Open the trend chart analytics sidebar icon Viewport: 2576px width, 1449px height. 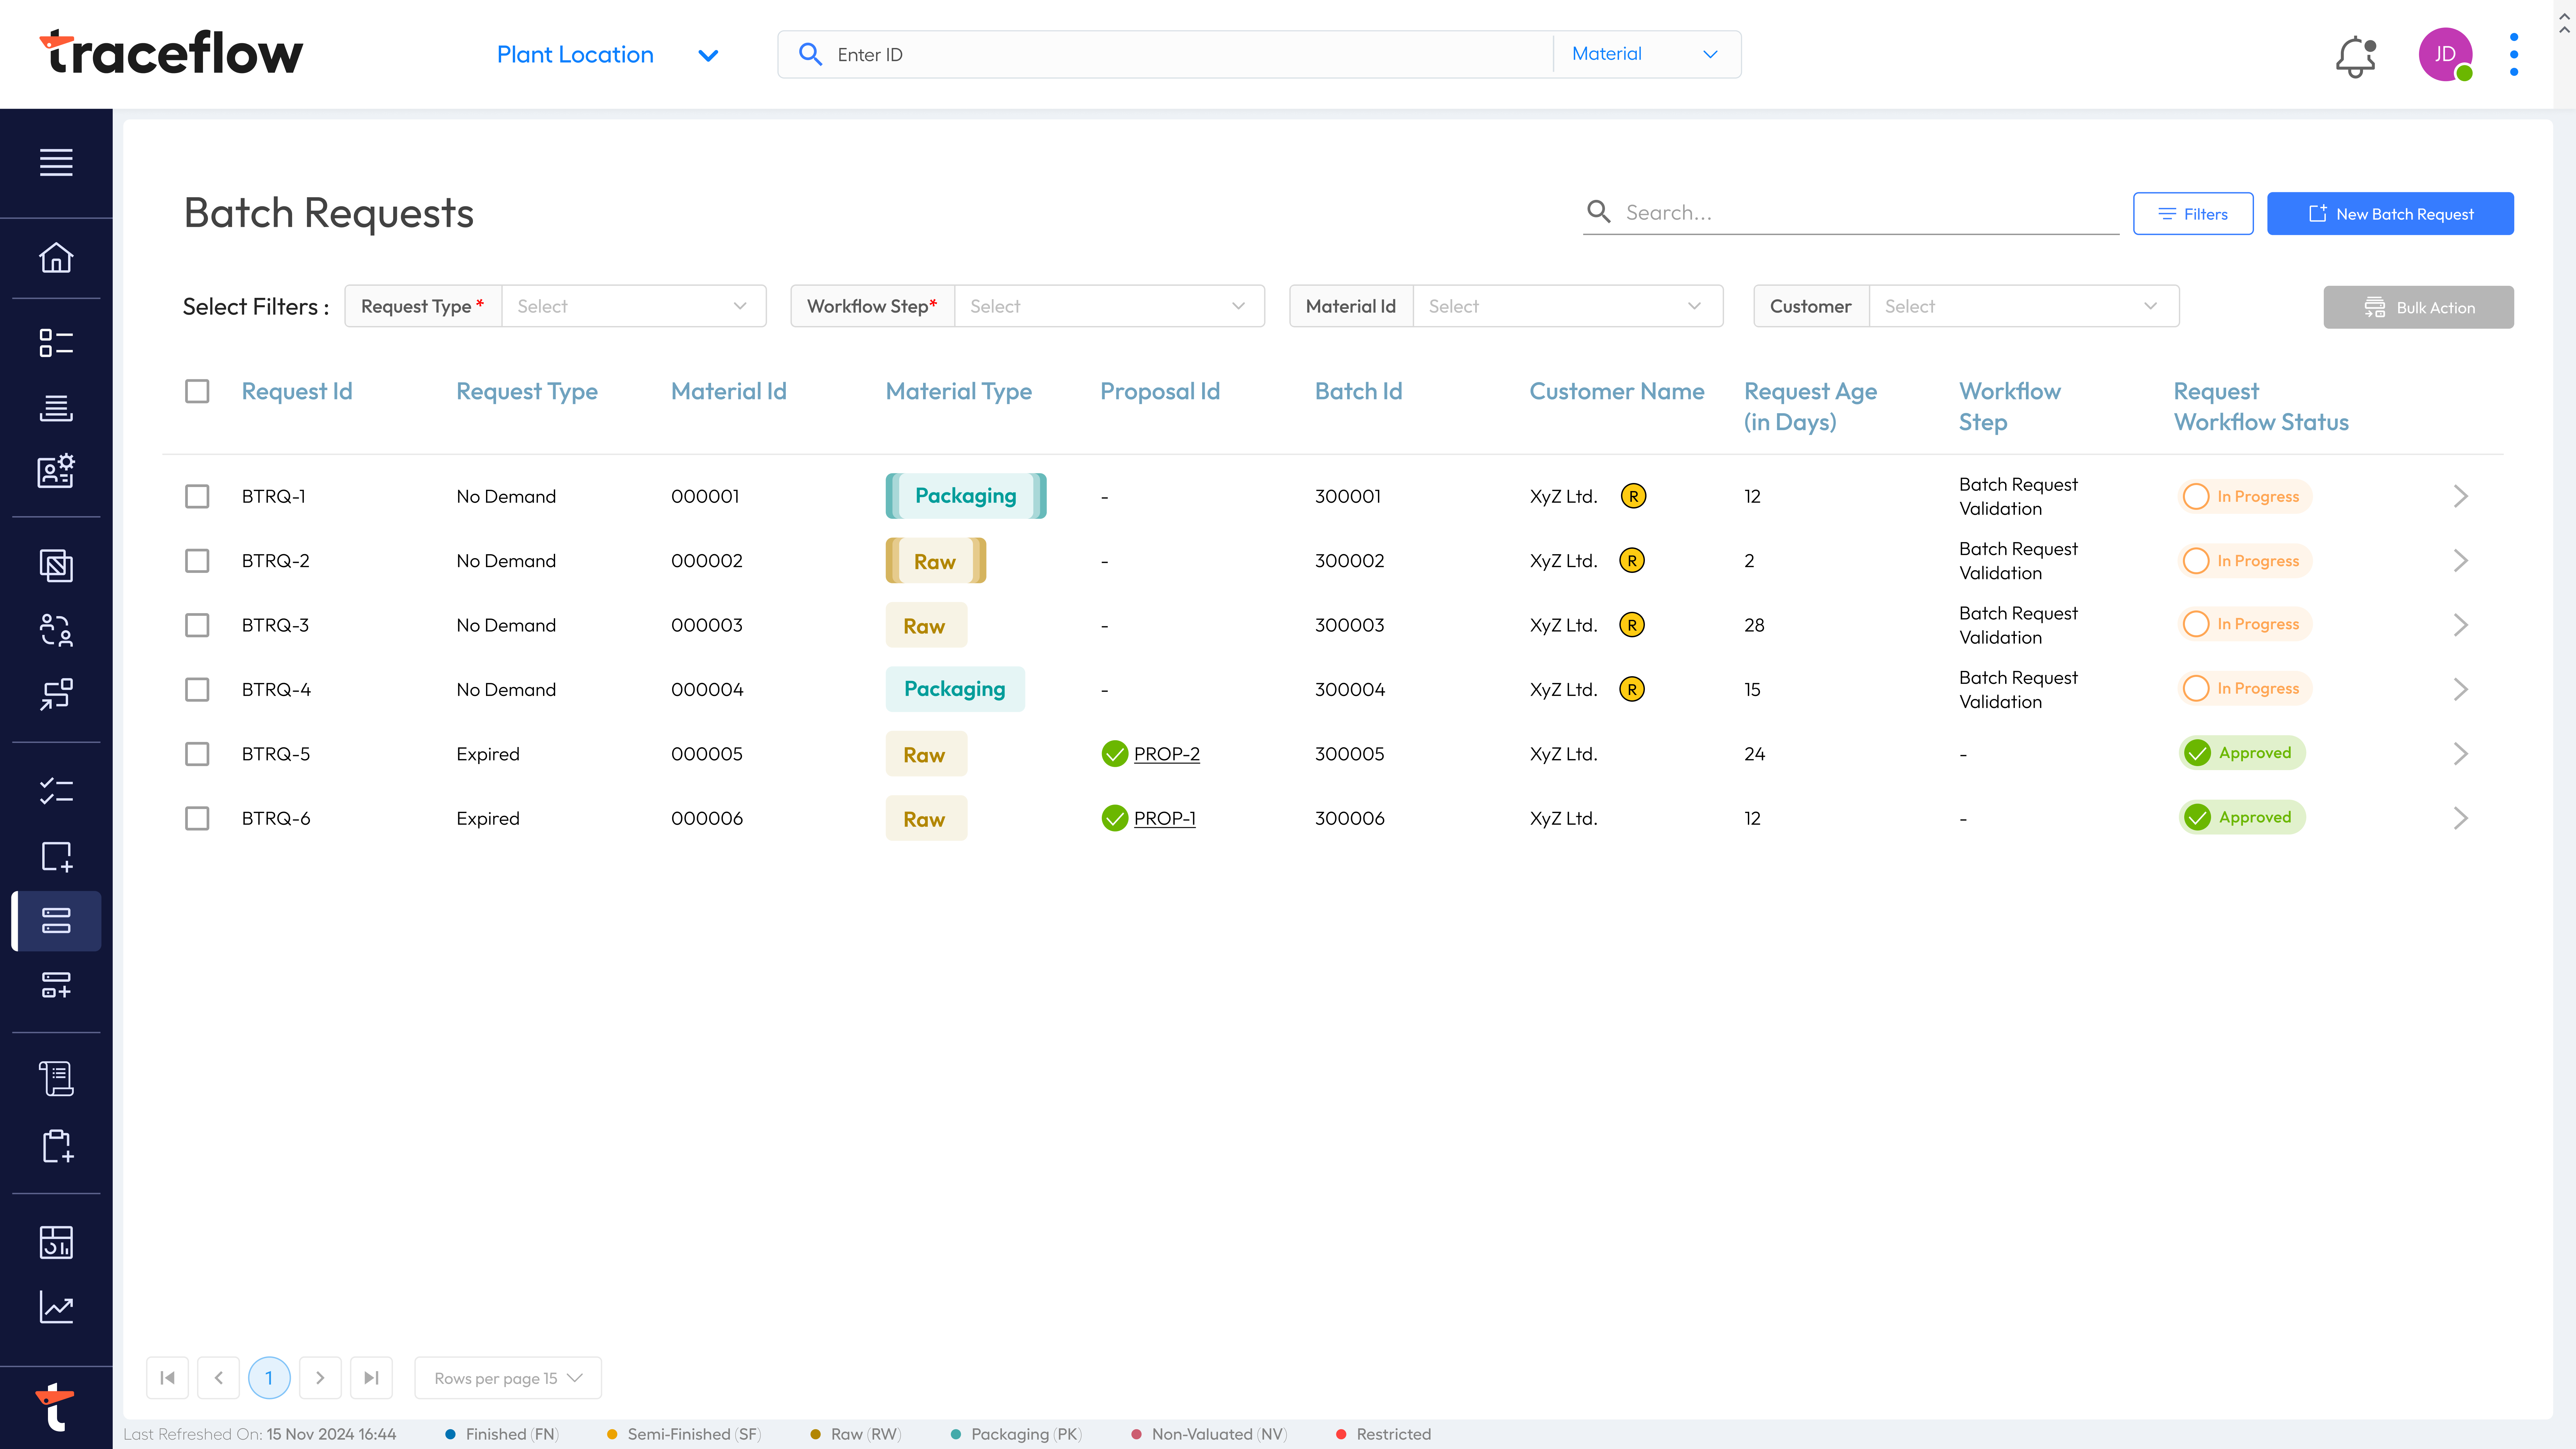[56, 1307]
